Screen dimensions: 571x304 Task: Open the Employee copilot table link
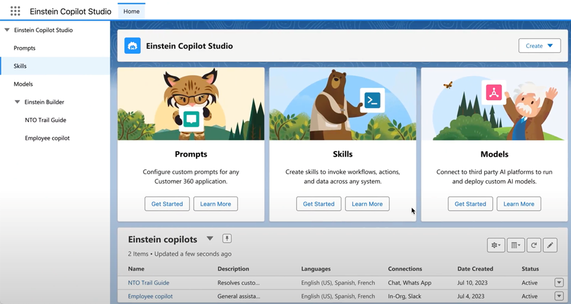tap(150, 296)
